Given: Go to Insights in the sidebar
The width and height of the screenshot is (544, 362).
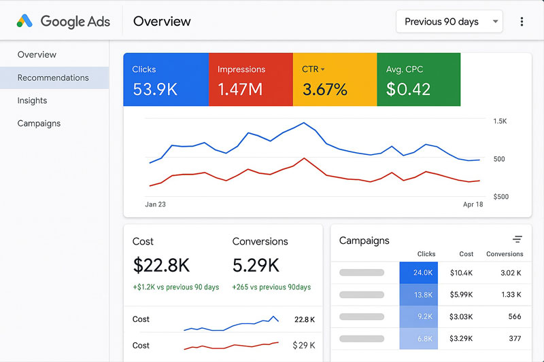Looking at the screenshot, I should (x=32, y=101).
